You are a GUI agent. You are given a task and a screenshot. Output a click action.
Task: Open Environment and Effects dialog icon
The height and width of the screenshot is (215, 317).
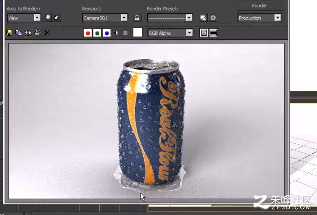click(213, 18)
